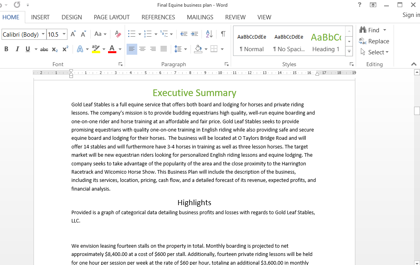
Task: Toggle bold formatting
Action: point(6,49)
